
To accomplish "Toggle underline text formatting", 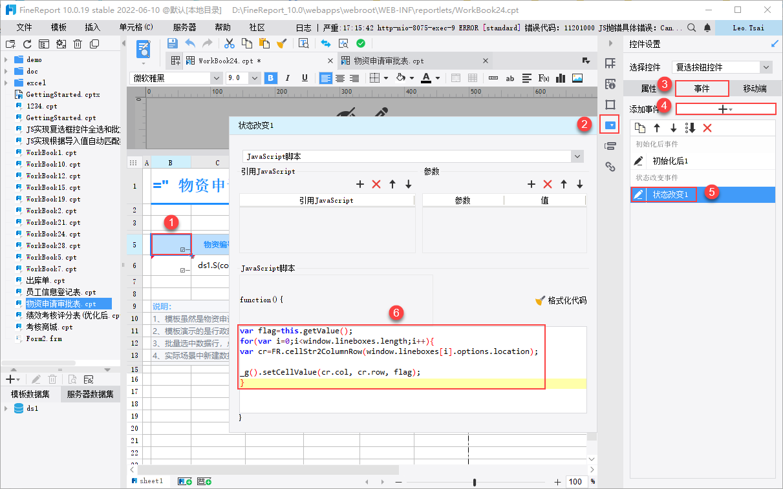I will point(305,78).
